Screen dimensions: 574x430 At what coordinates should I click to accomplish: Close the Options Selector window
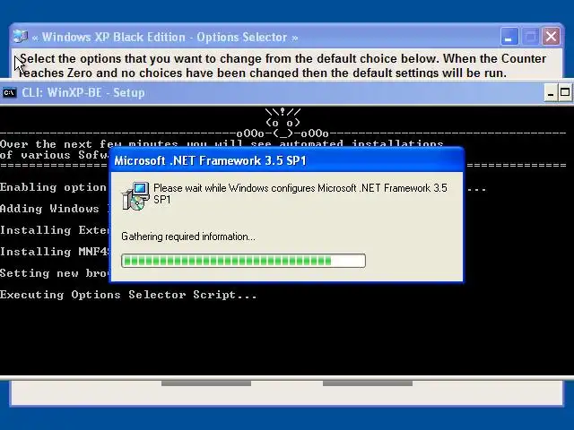(x=551, y=37)
